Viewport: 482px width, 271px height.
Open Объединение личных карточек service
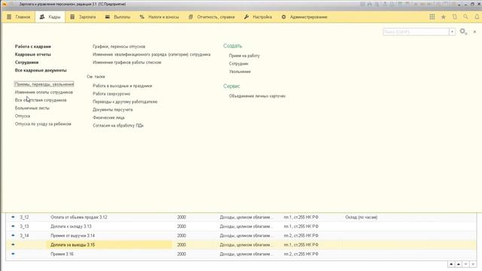[257, 96]
